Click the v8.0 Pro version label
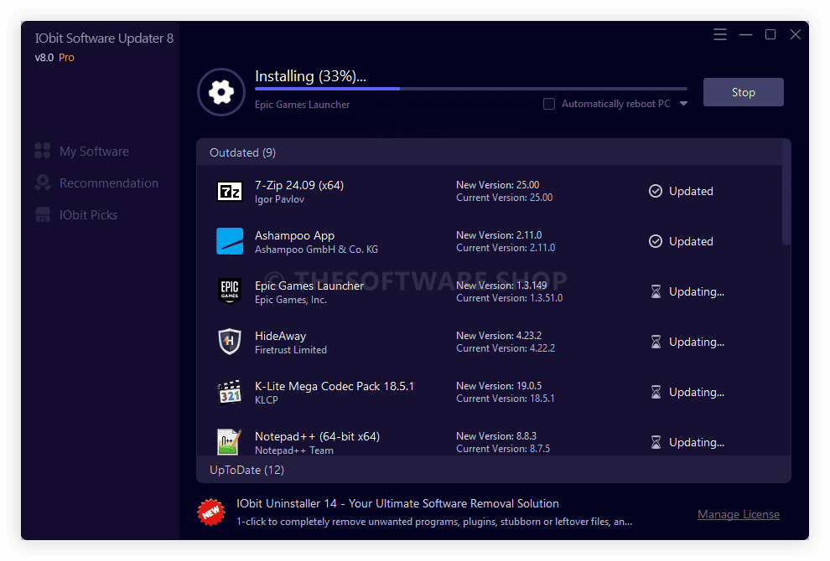Viewport: 830px width, 561px height. tap(54, 57)
